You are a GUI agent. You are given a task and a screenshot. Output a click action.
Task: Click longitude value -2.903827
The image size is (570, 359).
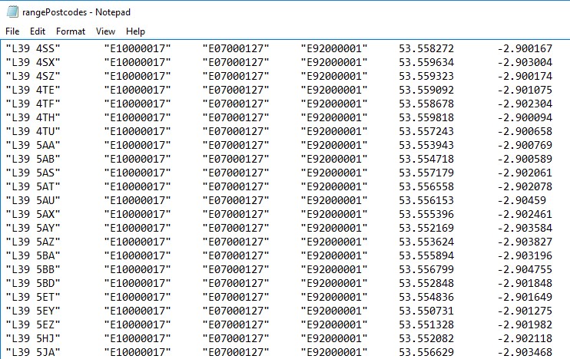pos(525,242)
